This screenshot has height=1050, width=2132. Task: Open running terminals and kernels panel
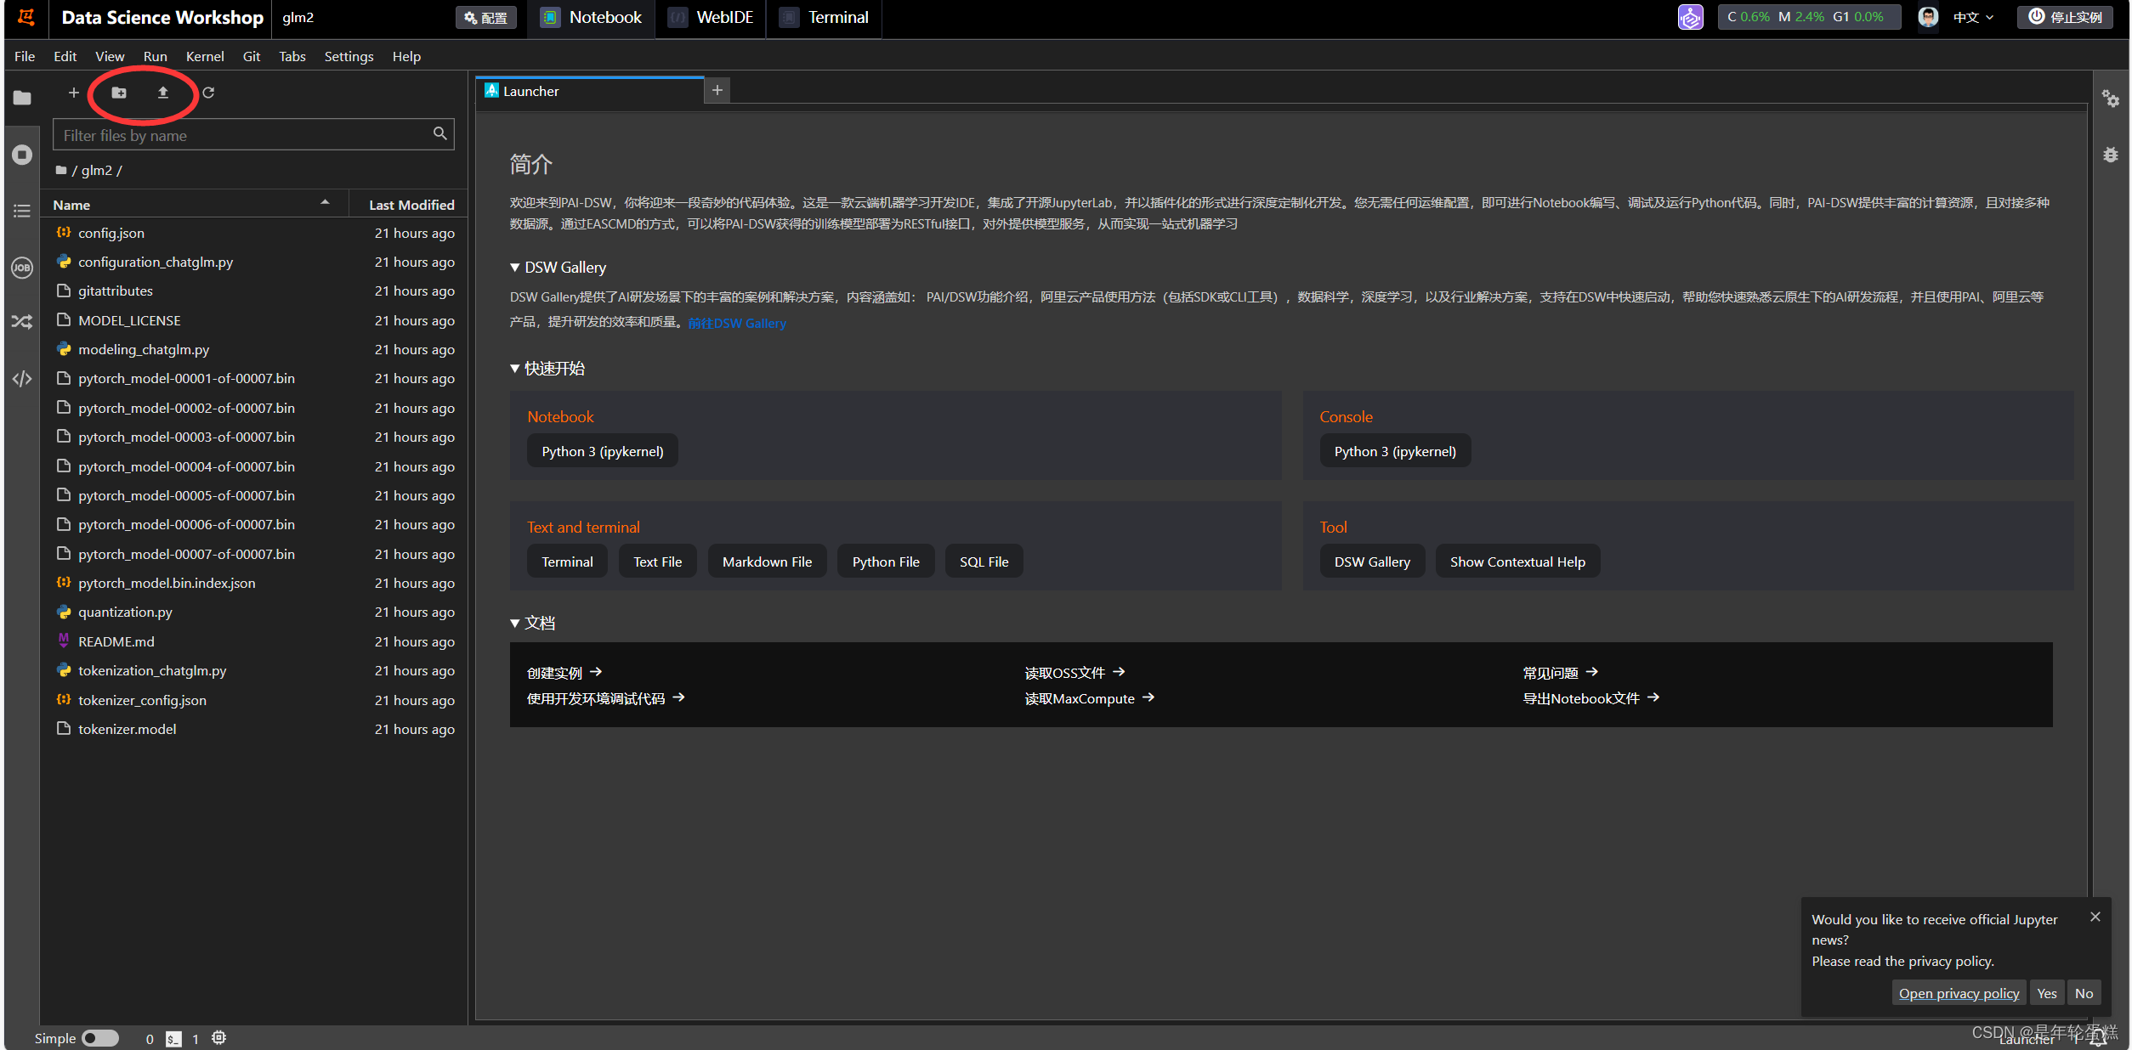pyautogui.click(x=22, y=155)
